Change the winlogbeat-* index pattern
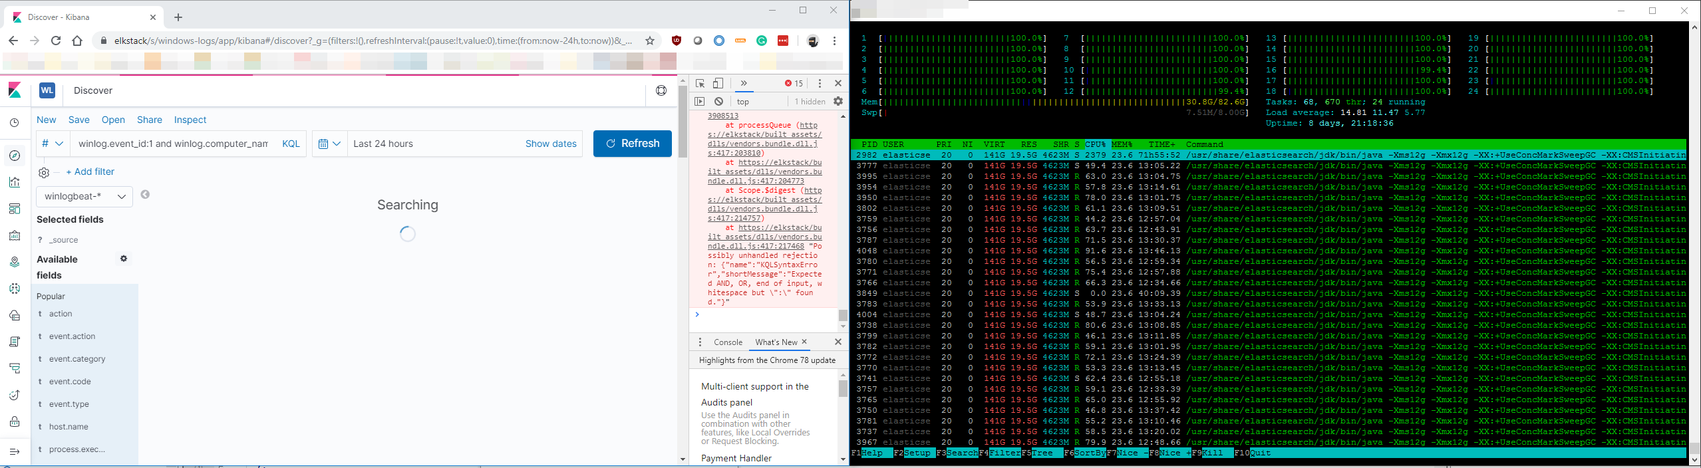The image size is (1701, 468). coord(84,196)
